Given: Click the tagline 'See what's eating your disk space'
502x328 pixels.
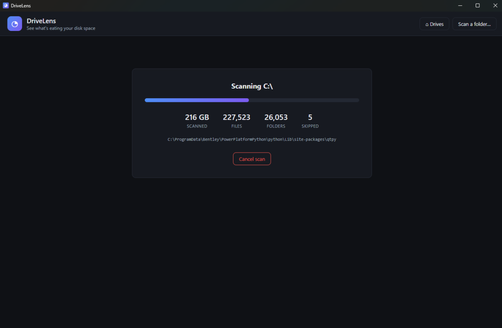Looking at the screenshot, I should click(x=61, y=28).
